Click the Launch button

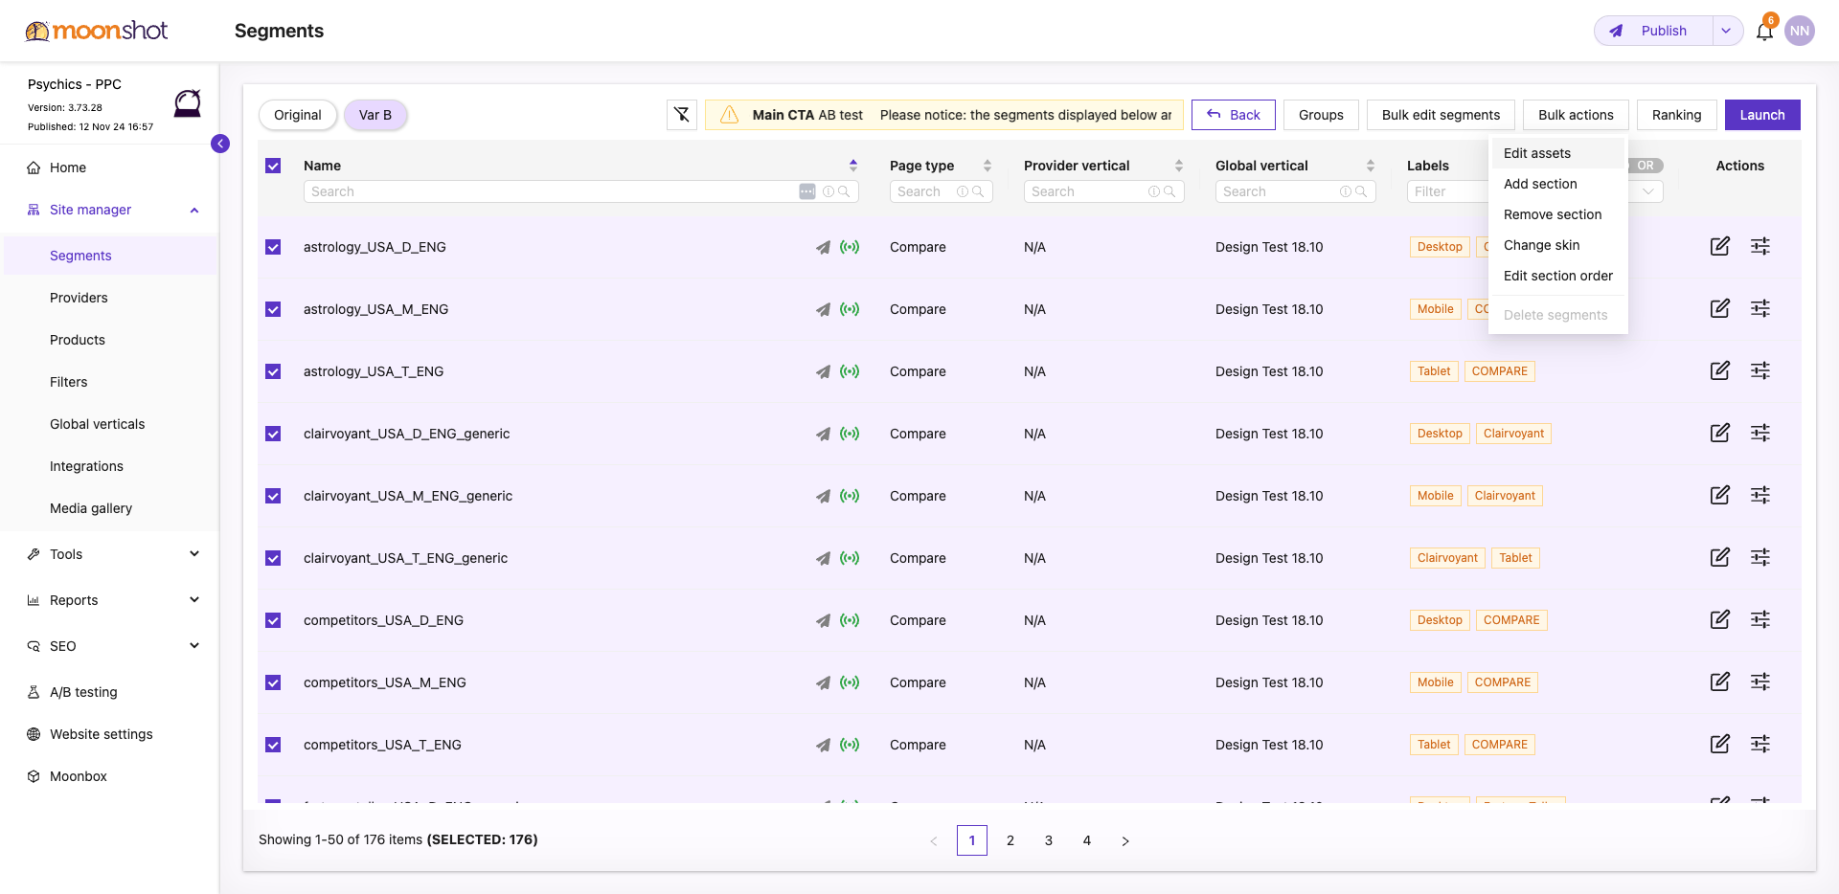coord(1762,115)
